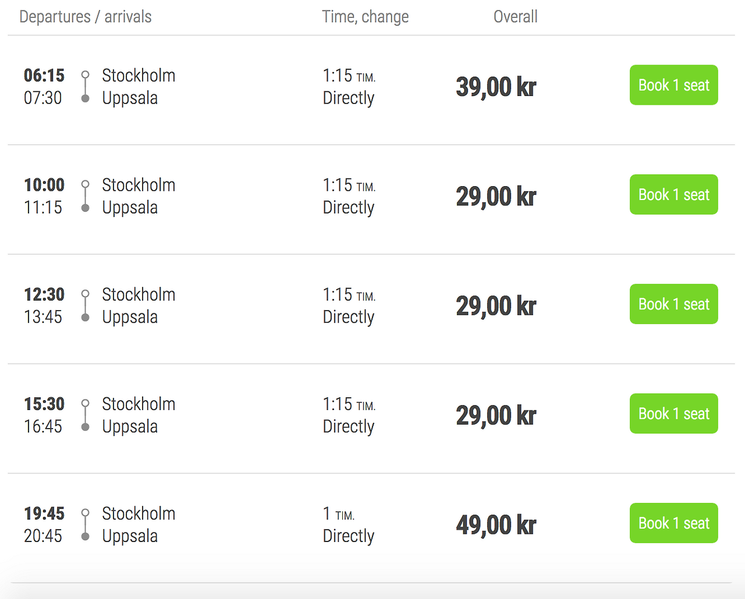
Task: Click the 06:15 departure time
Action: coord(44,76)
